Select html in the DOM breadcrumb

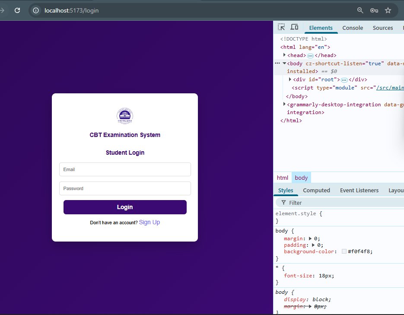283,178
